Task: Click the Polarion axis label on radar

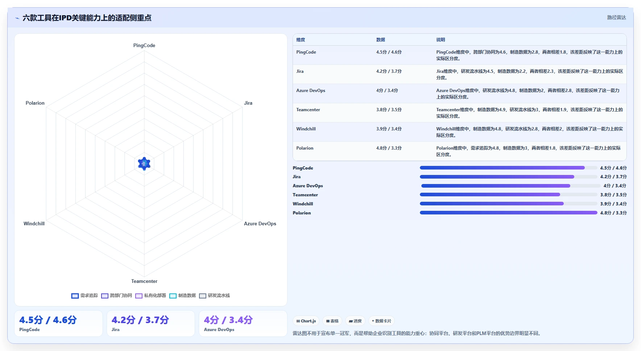Action: (x=35, y=103)
